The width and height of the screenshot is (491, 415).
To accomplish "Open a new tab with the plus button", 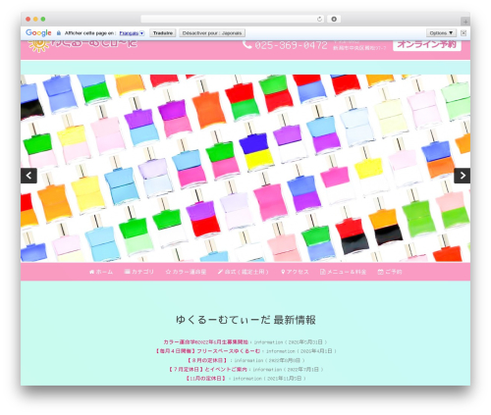I will click(465, 22).
